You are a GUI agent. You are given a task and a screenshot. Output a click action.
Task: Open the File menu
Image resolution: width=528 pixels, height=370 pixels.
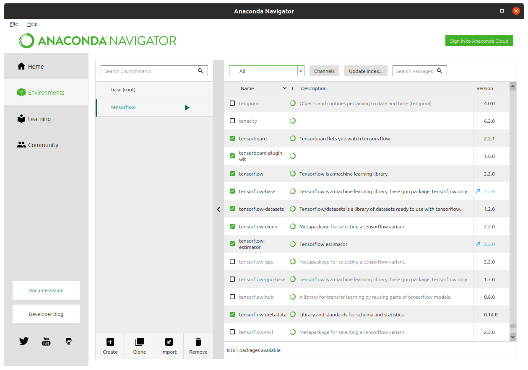tap(14, 24)
